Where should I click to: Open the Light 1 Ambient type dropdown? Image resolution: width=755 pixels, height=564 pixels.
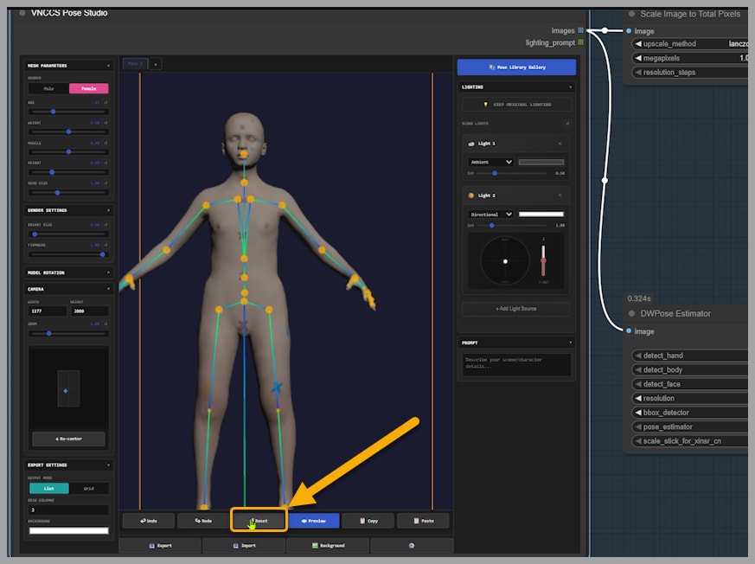[490, 162]
